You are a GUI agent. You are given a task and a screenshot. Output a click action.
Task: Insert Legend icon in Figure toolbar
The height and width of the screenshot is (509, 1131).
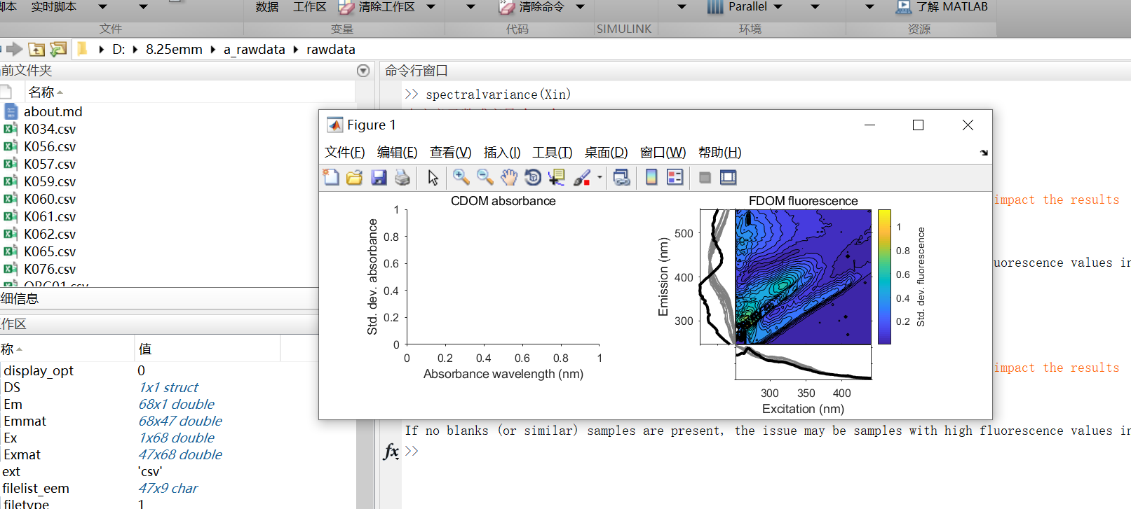click(675, 178)
